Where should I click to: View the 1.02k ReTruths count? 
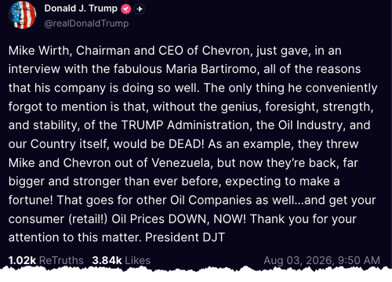pyautogui.click(x=46, y=260)
